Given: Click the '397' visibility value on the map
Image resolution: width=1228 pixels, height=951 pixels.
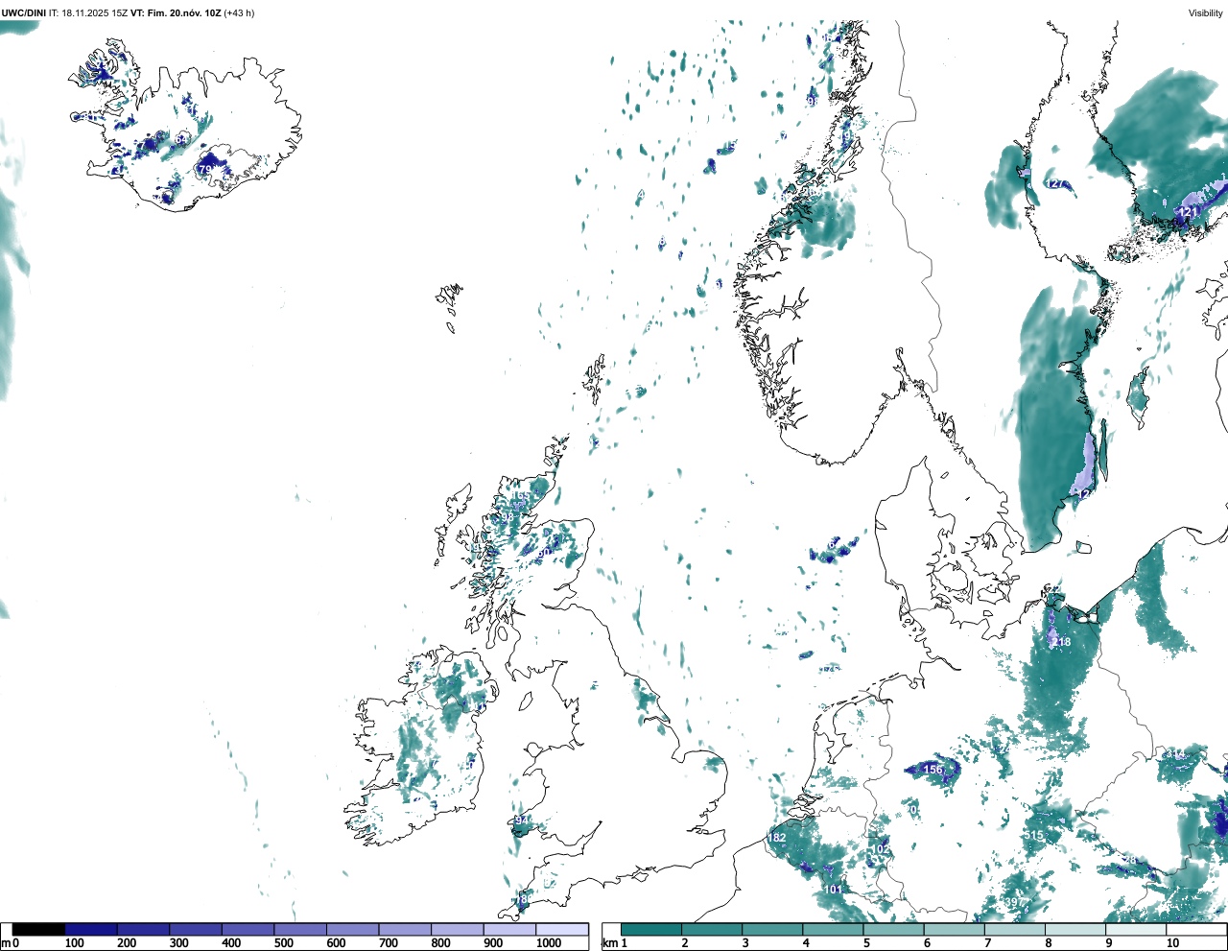Looking at the screenshot, I should pos(1014,903).
